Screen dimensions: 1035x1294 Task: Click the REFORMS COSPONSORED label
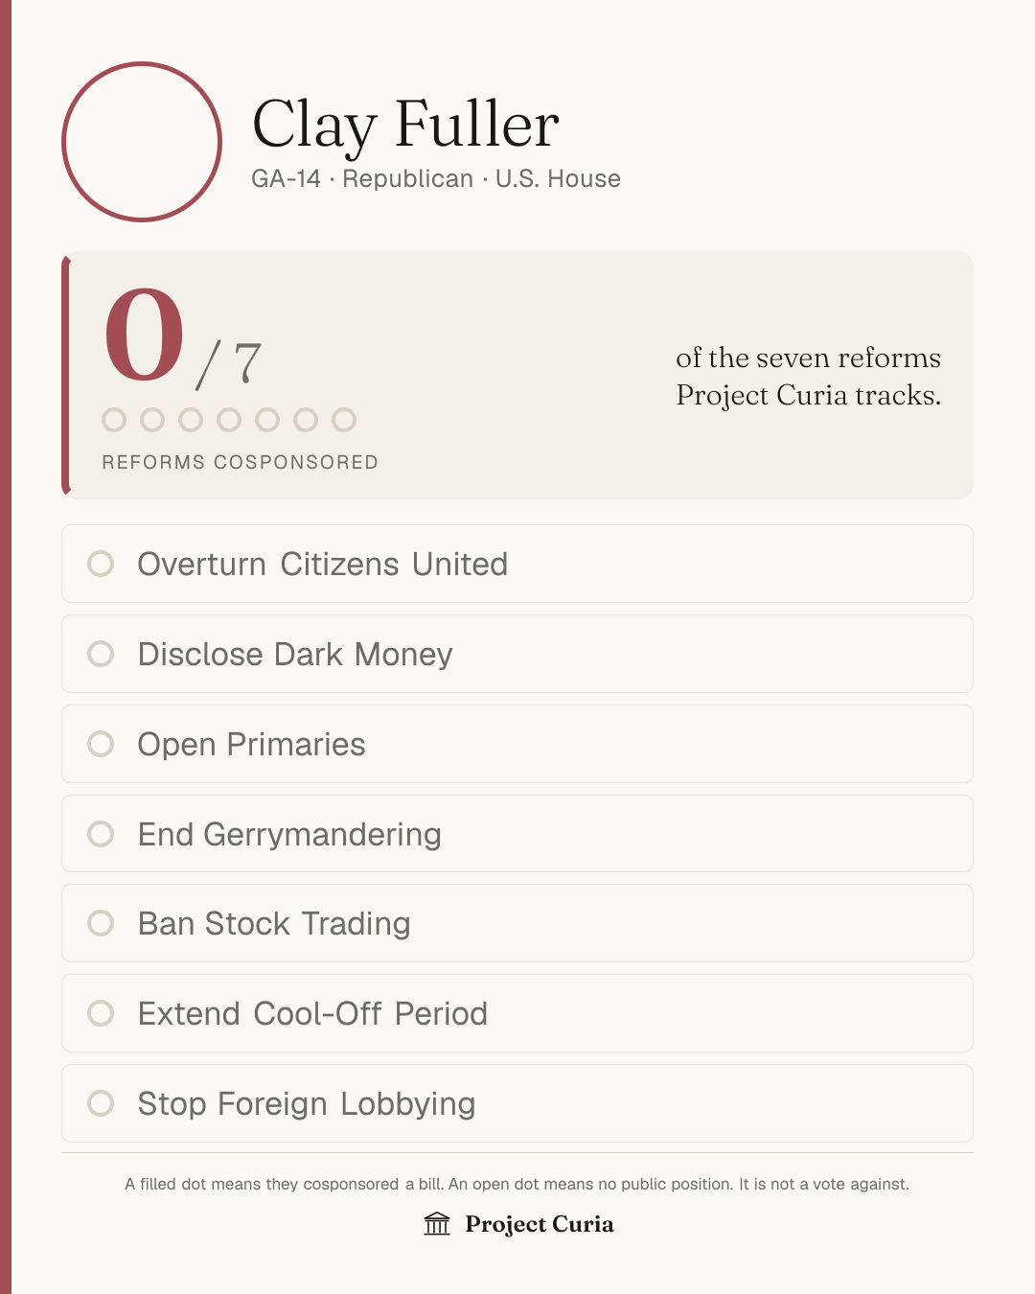[241, 462]
